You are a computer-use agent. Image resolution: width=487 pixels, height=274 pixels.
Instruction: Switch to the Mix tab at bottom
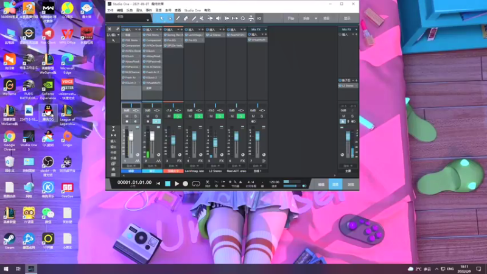[335, 184]
